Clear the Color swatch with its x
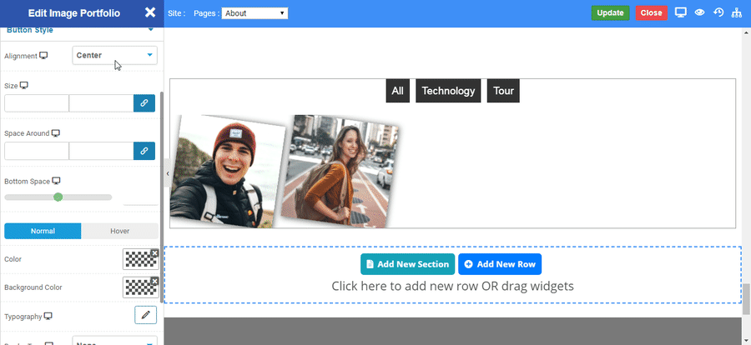Image resolution: width=751 pixels, height=345 pixels. 154,252
